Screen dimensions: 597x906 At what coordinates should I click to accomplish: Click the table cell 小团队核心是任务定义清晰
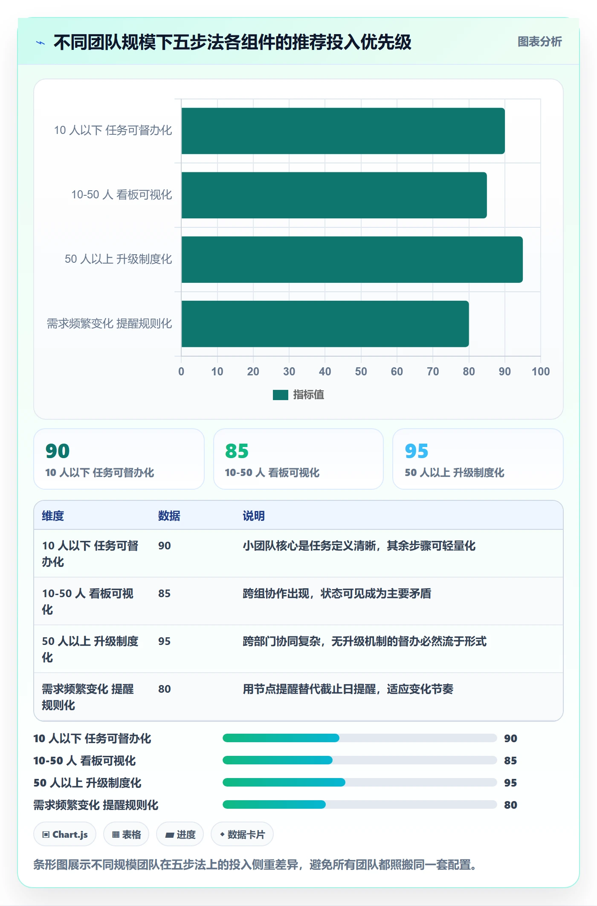(359, 546)
